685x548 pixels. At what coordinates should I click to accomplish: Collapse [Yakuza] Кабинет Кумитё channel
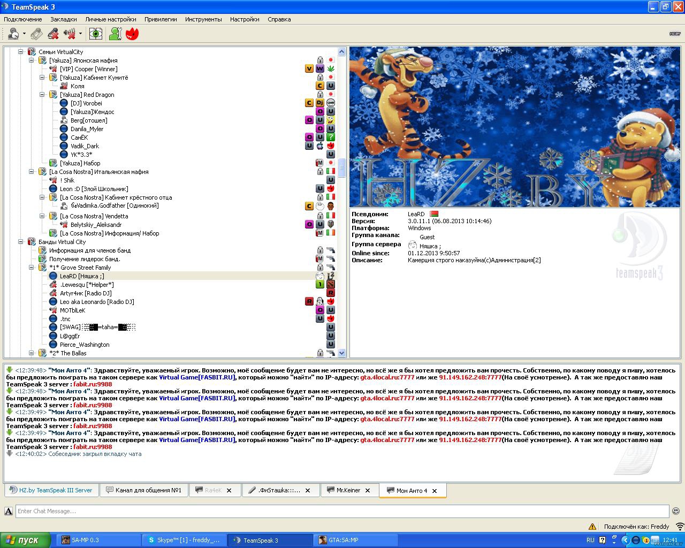pos(42,78)
